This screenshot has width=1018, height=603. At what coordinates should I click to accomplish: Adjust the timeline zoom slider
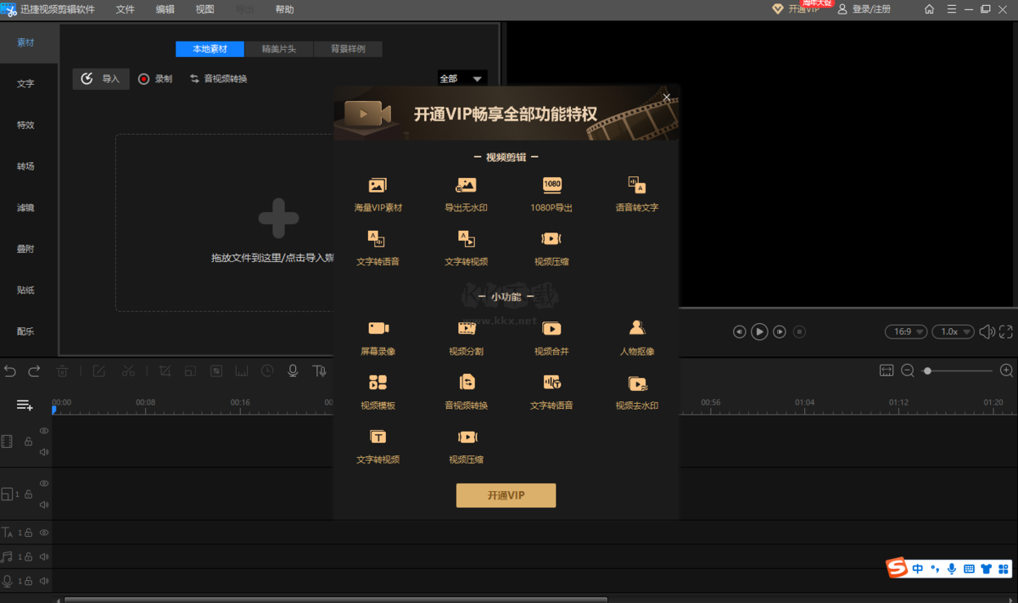point(930,371)
